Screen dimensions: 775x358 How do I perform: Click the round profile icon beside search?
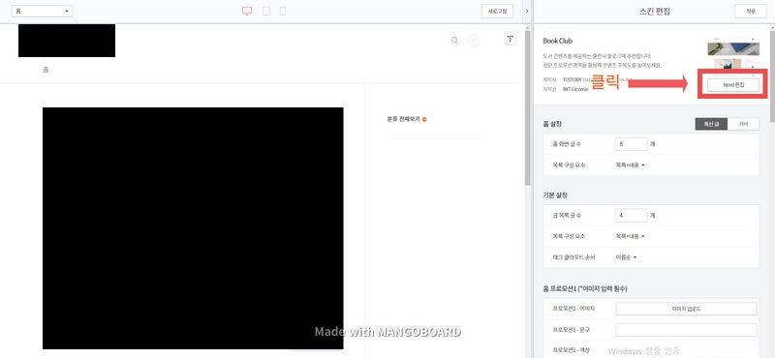pyautogui.click(x=474, y=41)
